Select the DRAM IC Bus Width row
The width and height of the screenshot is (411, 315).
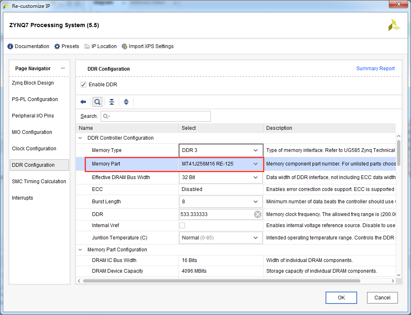236,260
